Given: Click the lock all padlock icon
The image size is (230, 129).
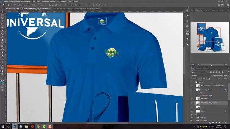Looking at the screenshot, I should click(x=209, y=79).
